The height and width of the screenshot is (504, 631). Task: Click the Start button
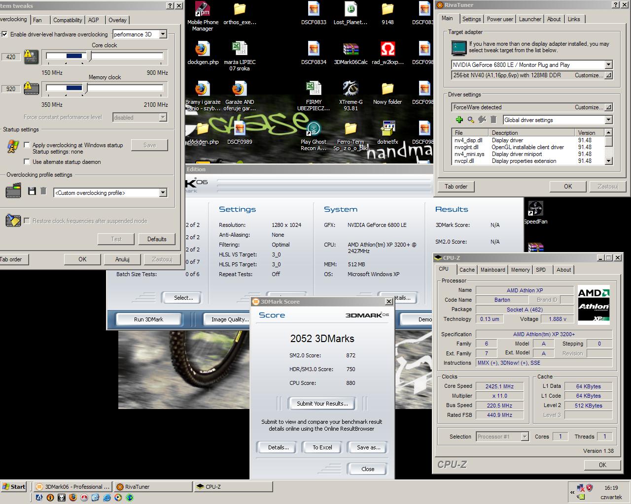(x=14, y=487)
